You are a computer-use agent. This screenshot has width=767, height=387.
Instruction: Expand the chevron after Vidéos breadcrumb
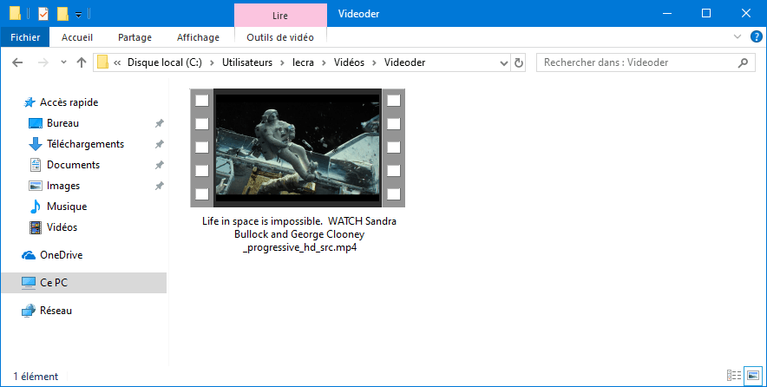[374, 62]
